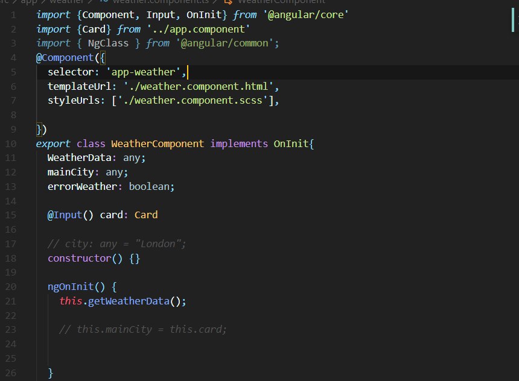This screenshot has width=519, height=381.
Task: Click the getWeatherData method call
Action: pyautogui.click(x=129, y=301)
